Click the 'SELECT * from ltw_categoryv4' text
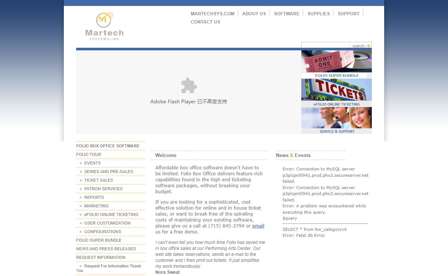The width and height of the screenshot is (448, 276). tap(315, 229)
